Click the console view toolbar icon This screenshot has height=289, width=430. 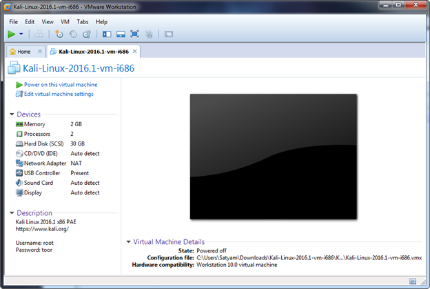(x=169, y=34)
